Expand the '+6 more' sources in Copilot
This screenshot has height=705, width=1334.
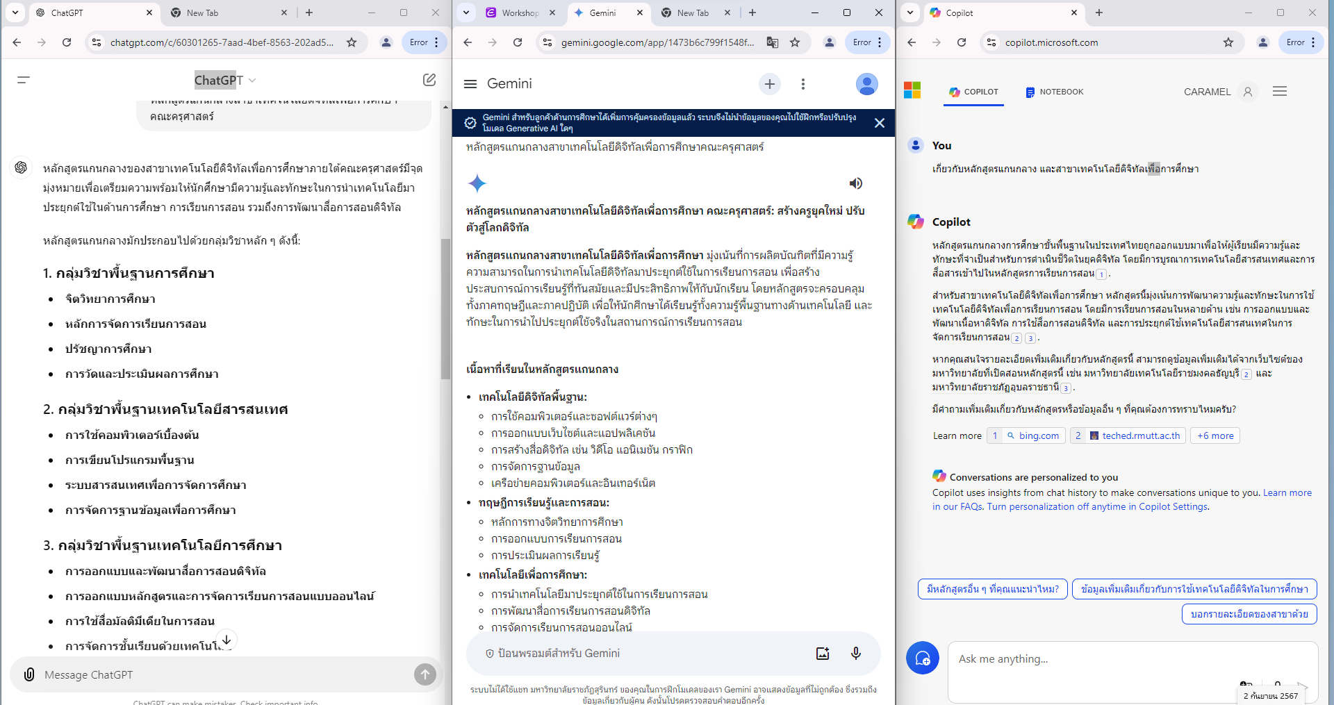tap(1214, 436)
